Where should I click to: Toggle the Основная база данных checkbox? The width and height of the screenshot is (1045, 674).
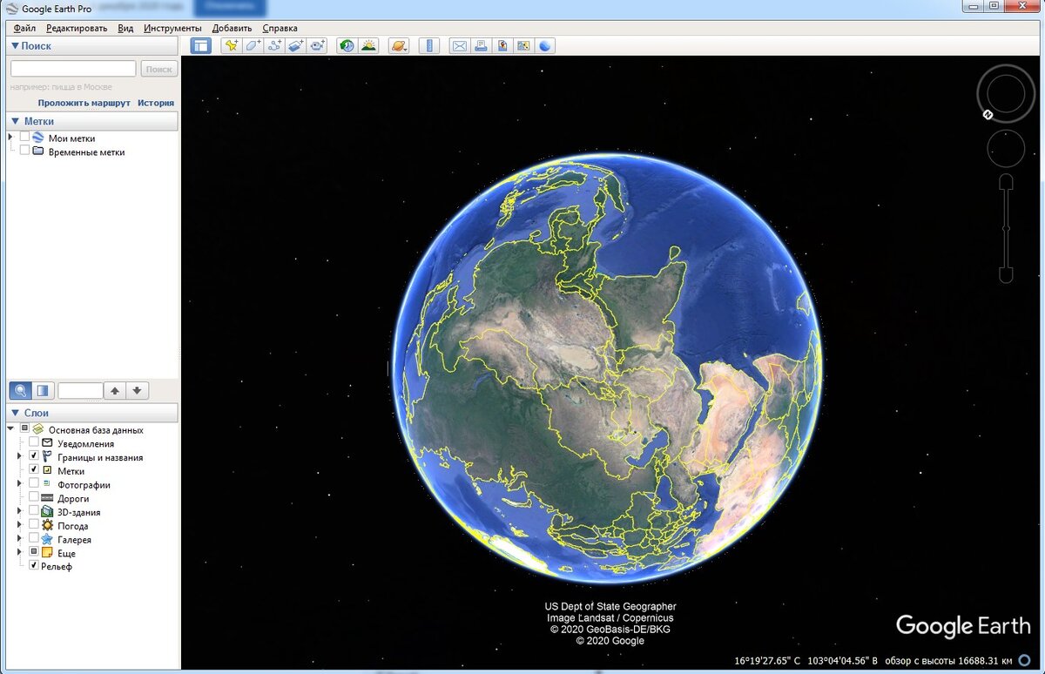click(x=24, y=429)
